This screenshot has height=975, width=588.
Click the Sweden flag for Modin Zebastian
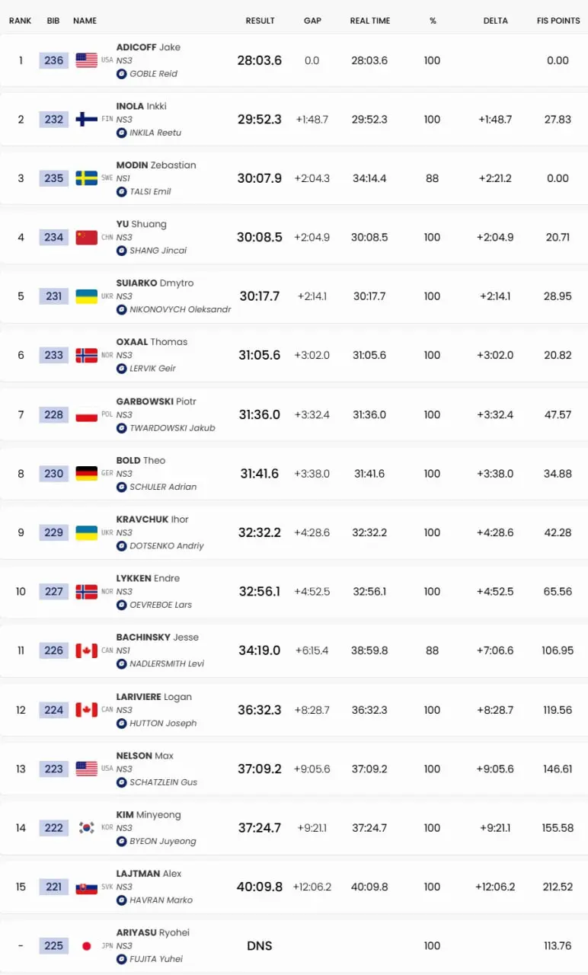tap(87, 178)
